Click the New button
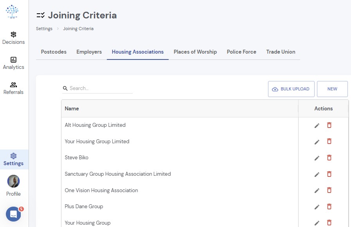 click(332, 89)
